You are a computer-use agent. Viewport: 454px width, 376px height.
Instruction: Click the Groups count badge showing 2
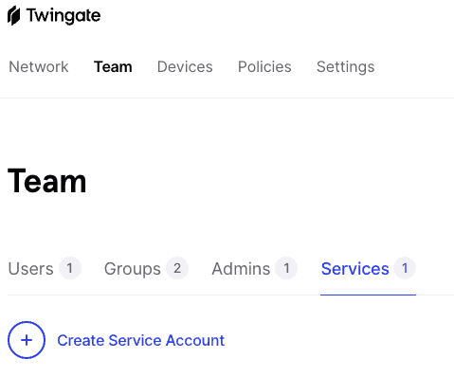tap(177, 268)
